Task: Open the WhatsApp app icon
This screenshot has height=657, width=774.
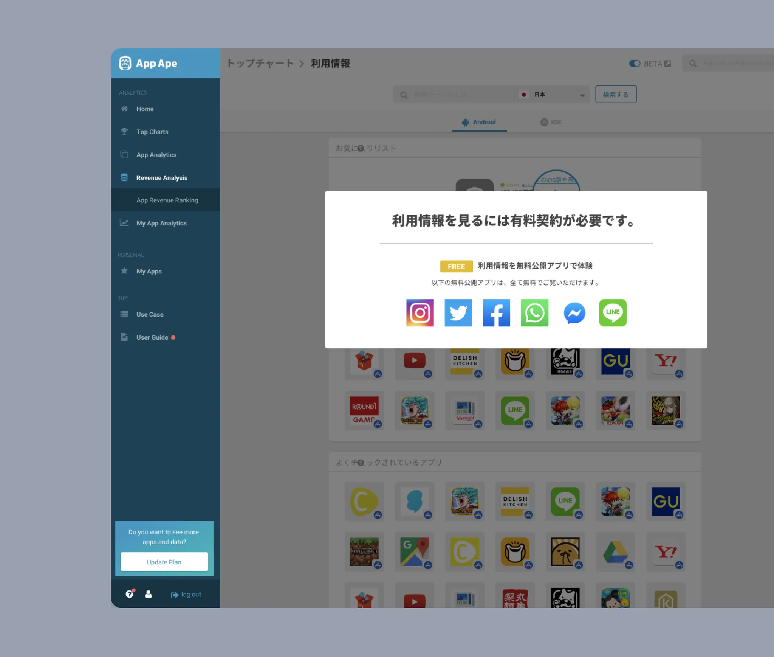Action: click(534, 313)
